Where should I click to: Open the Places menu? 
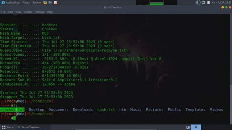click(26, 3)
